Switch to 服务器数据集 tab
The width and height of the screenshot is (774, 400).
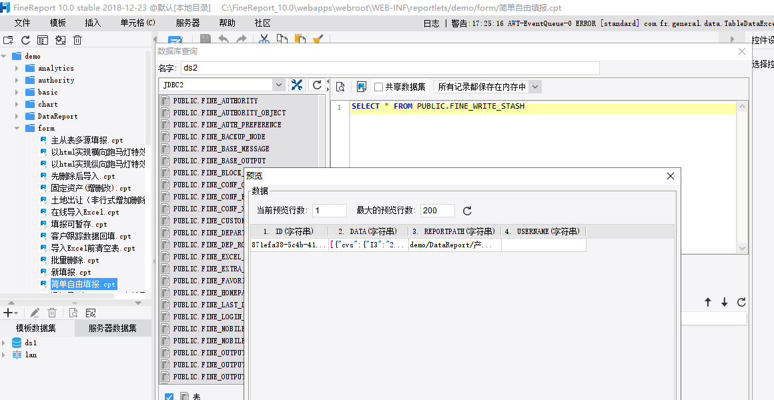click(113, 329)
